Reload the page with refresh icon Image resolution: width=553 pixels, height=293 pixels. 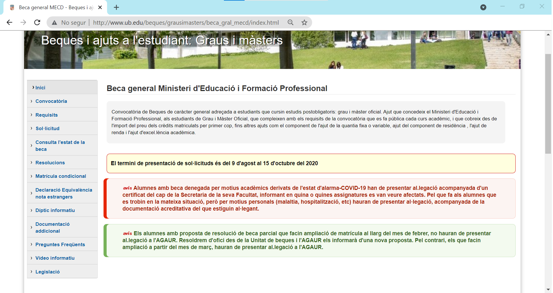tap(37, 22)
